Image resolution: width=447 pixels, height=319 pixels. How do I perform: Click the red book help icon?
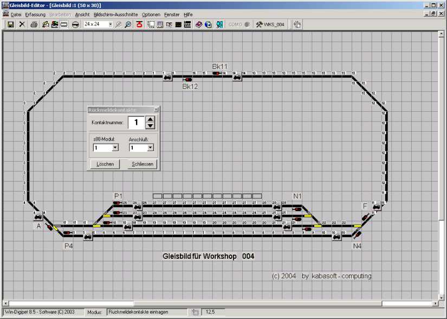[199, 24]
